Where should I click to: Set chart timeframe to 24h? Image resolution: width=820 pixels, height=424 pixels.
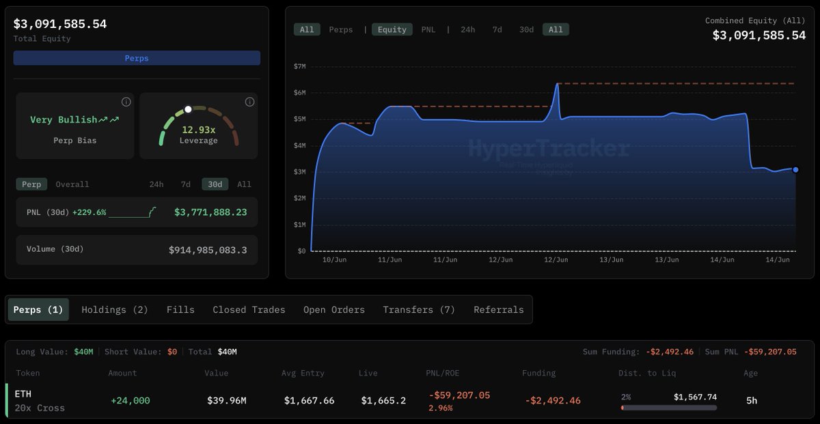click(x=467, y=29)
